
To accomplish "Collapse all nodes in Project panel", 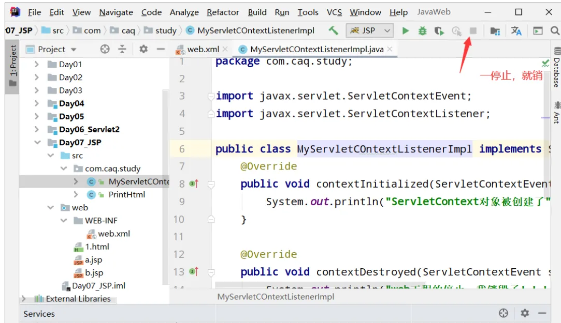I will [122, 49].
